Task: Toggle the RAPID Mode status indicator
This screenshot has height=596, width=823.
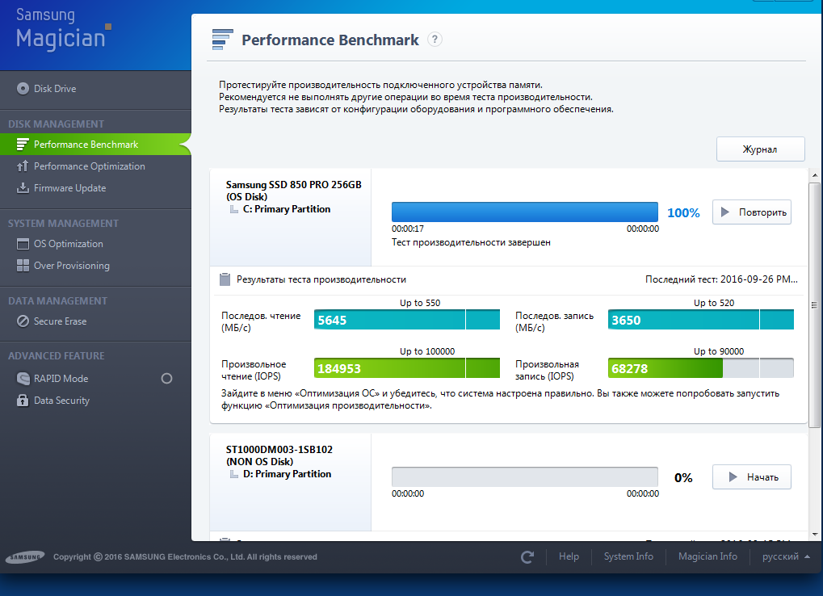Action: [x=166, y=378]
